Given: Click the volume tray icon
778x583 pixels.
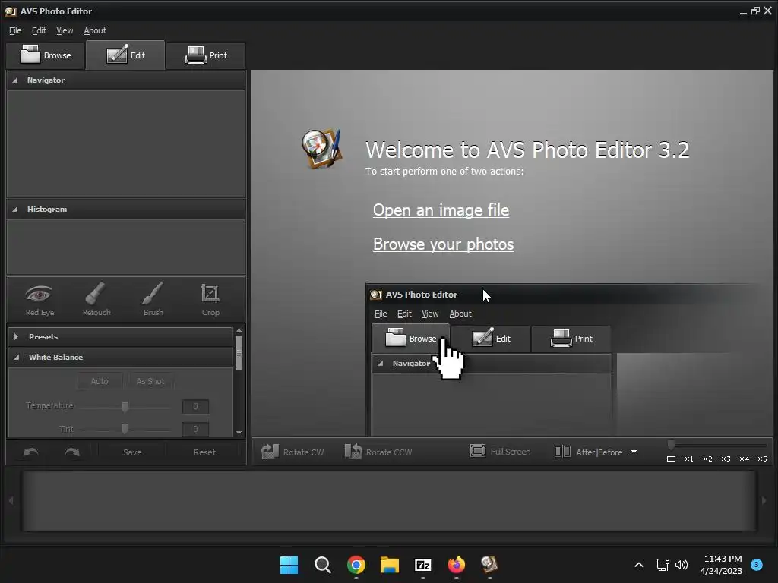Looking at the screenshot, I should point(682,565).
